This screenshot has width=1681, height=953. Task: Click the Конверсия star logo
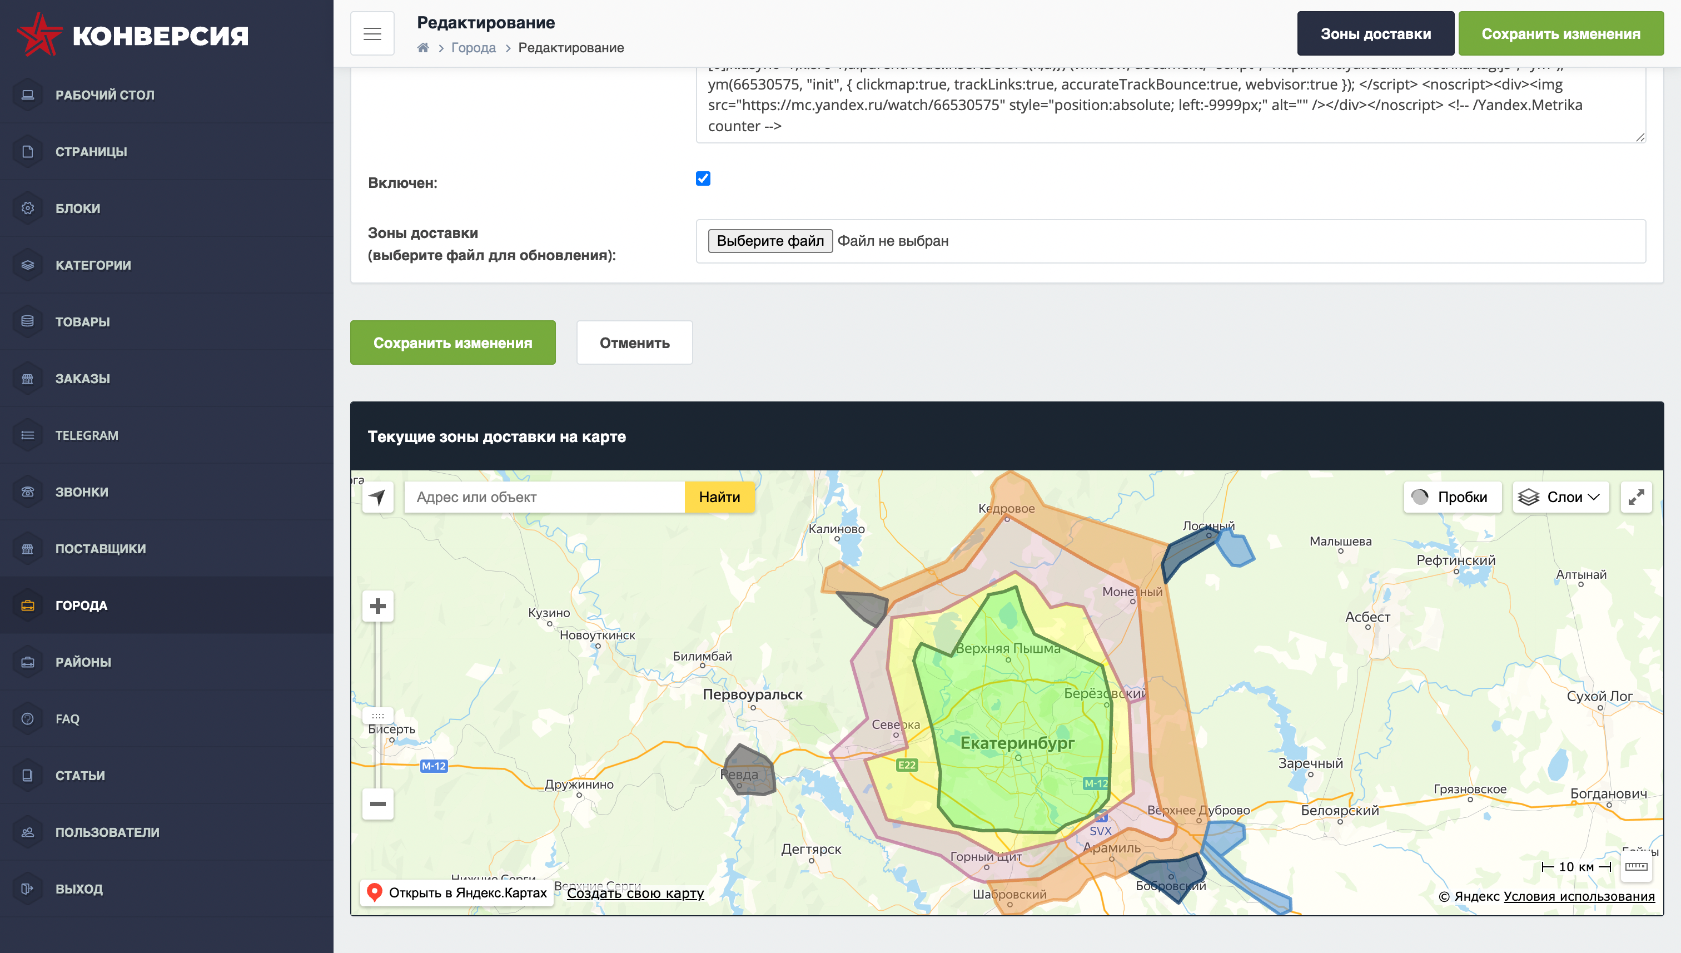39,34
